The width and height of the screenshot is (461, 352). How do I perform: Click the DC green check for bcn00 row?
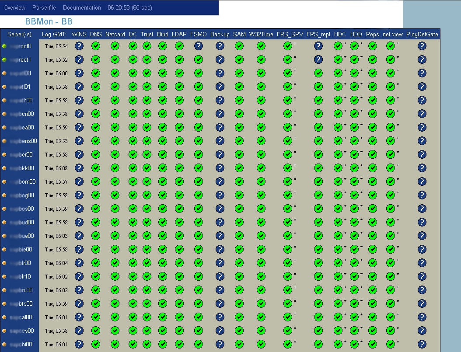[x=133, y=114]
